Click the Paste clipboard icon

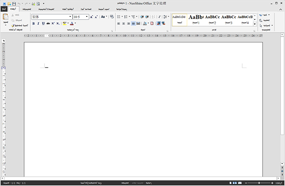coord(6,18)
